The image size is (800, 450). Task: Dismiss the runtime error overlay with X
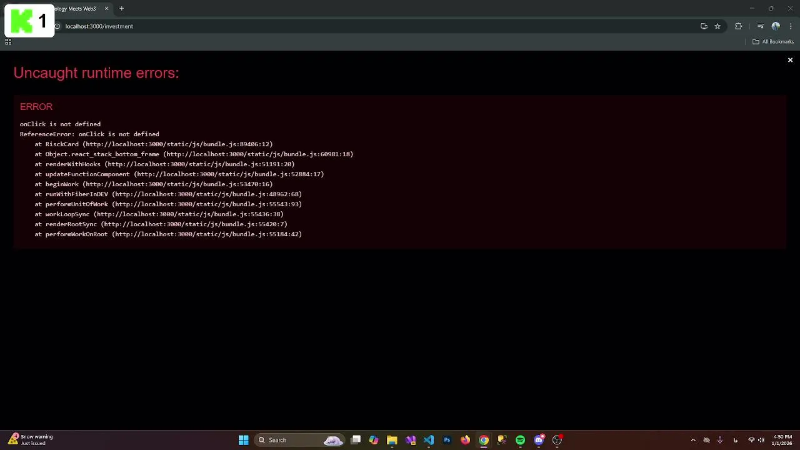(x=790, y=60)
